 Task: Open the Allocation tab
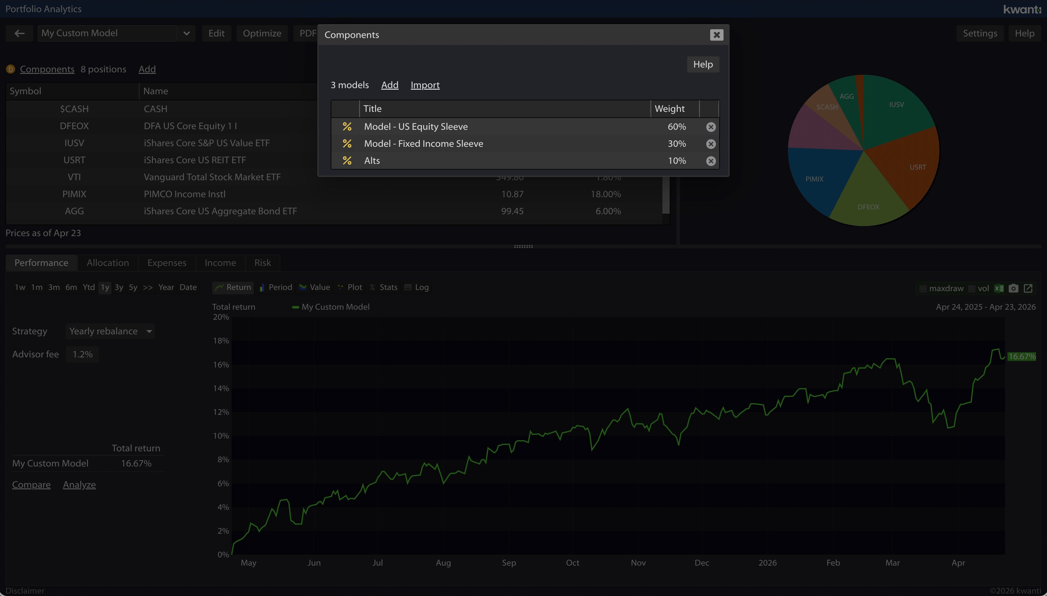pos(108,263)
